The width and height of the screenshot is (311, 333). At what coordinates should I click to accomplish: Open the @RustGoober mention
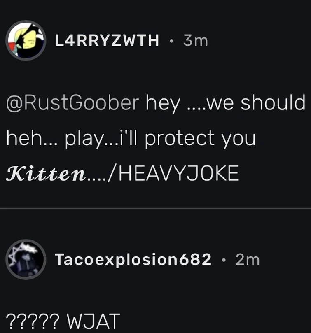(x=72, y=102)
